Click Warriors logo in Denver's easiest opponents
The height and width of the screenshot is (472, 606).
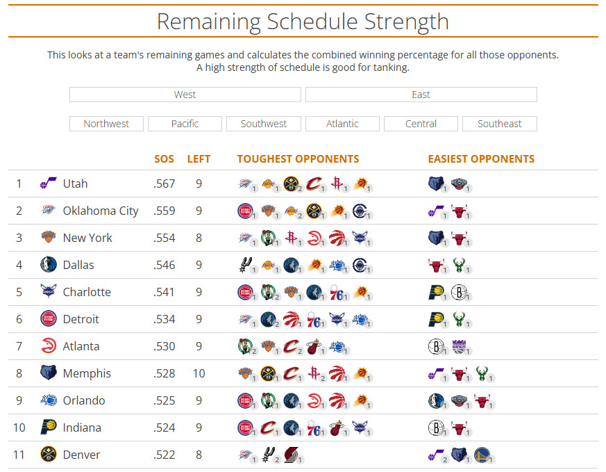click(481, 455)
